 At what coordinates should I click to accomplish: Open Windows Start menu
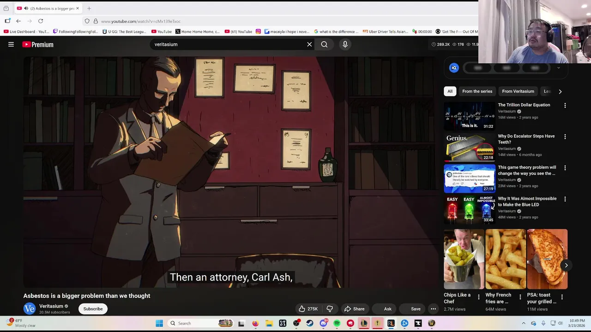(159, 323)
